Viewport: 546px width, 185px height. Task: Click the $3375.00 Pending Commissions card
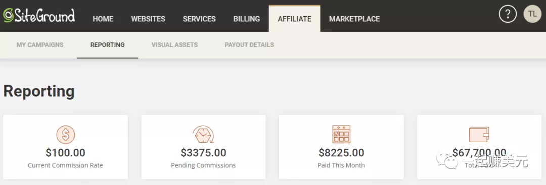pos(203,147)
